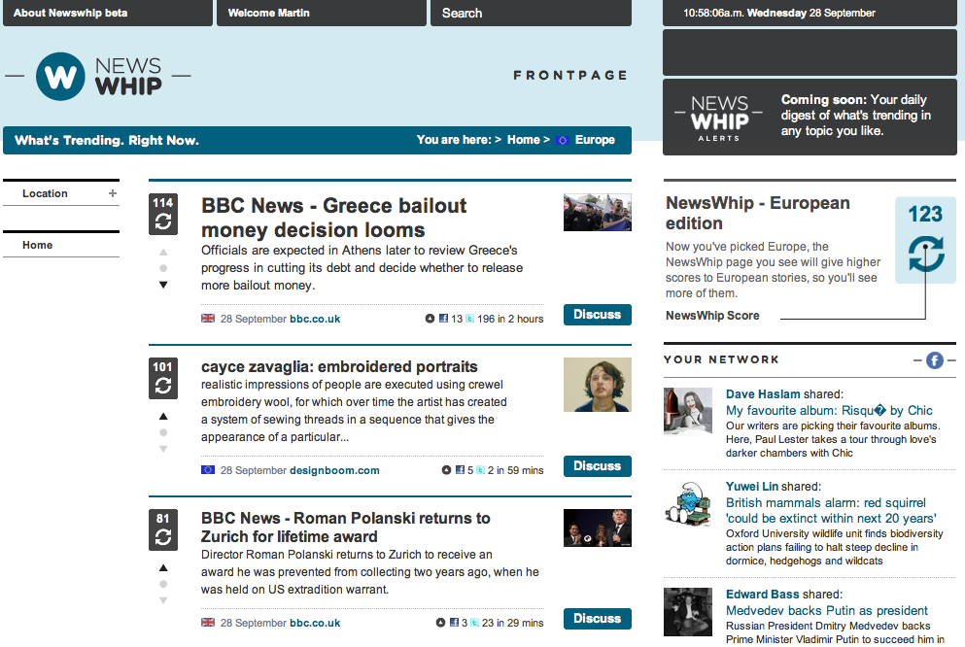Open Dave Haslam's profile name
Screen dimensions: 965x647
coord(763,394)
